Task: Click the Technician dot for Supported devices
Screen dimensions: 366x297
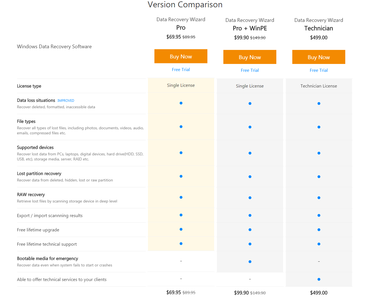Action: (x=319, y=153)
